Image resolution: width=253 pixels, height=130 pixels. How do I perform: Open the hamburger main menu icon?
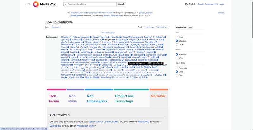coord(28,4)
